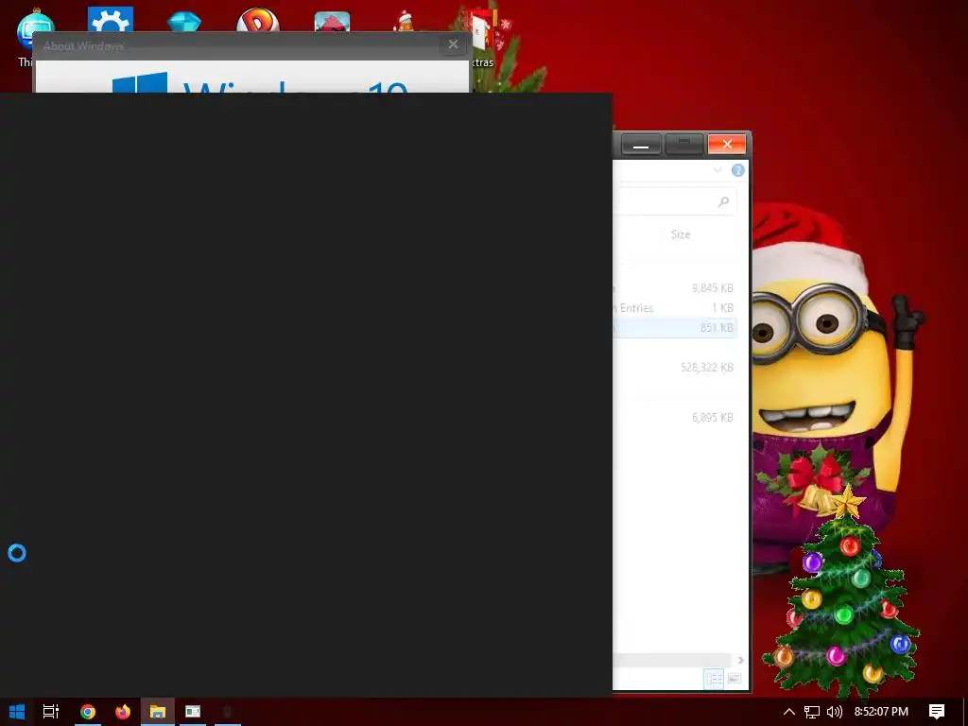Image resolution: width=968 pixels, height=726 pixels.
Task: Switch to File Explorer on the taskbar
Action: click(x=158, y=712)
